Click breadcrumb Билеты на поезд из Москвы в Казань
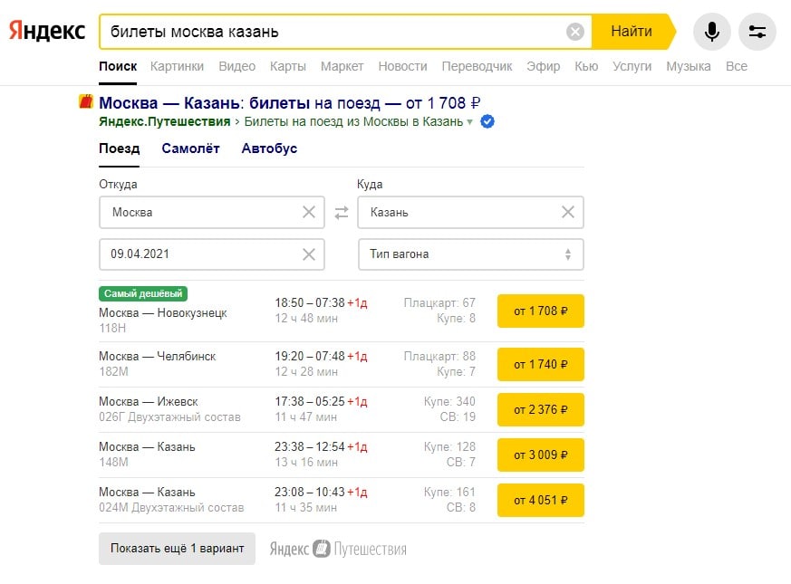The height and width of the screenshot is (584, 791). click(x=353, y=121)
